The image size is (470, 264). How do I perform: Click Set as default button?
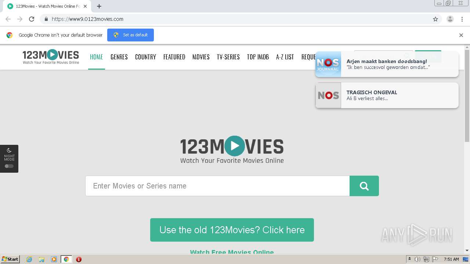point(130,35)
